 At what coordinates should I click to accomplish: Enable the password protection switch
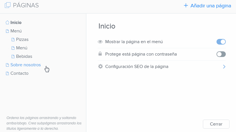click(221, 54)
